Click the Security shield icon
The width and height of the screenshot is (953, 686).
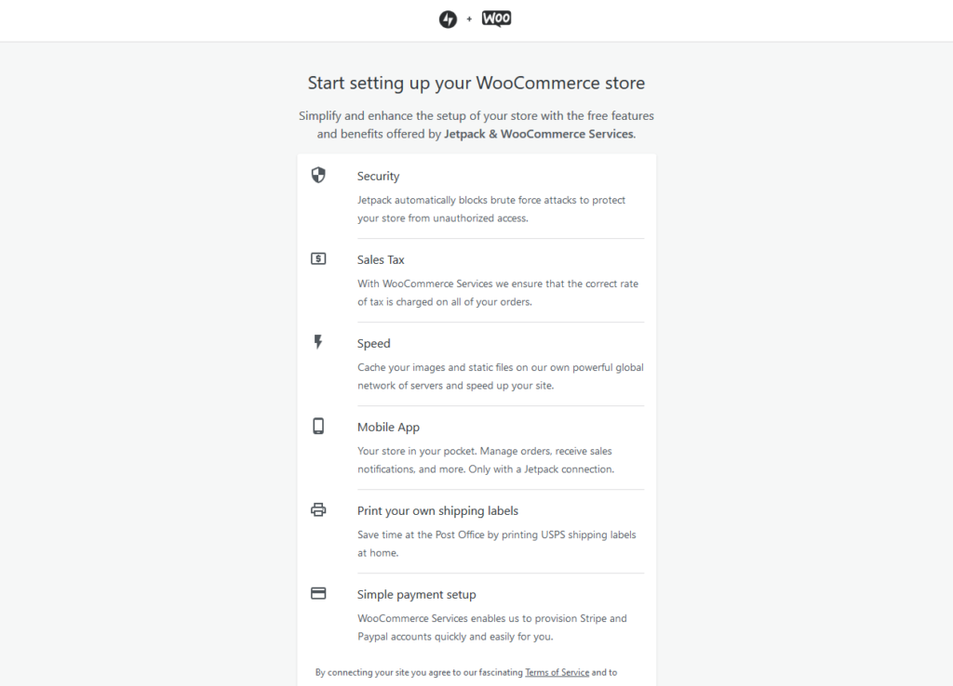click(x=318, y=175)
